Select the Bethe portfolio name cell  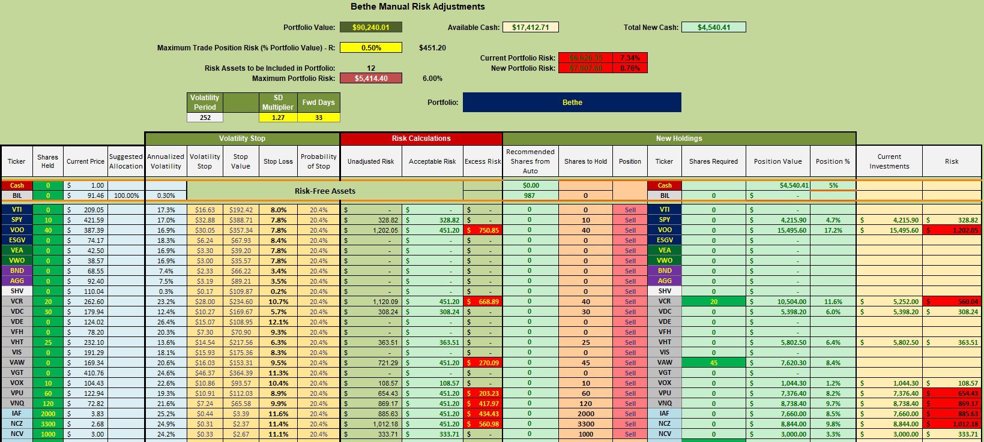tap(572, 102)
